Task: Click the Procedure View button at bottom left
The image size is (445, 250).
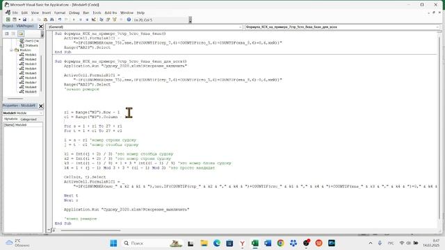Action: click(49, 230)
